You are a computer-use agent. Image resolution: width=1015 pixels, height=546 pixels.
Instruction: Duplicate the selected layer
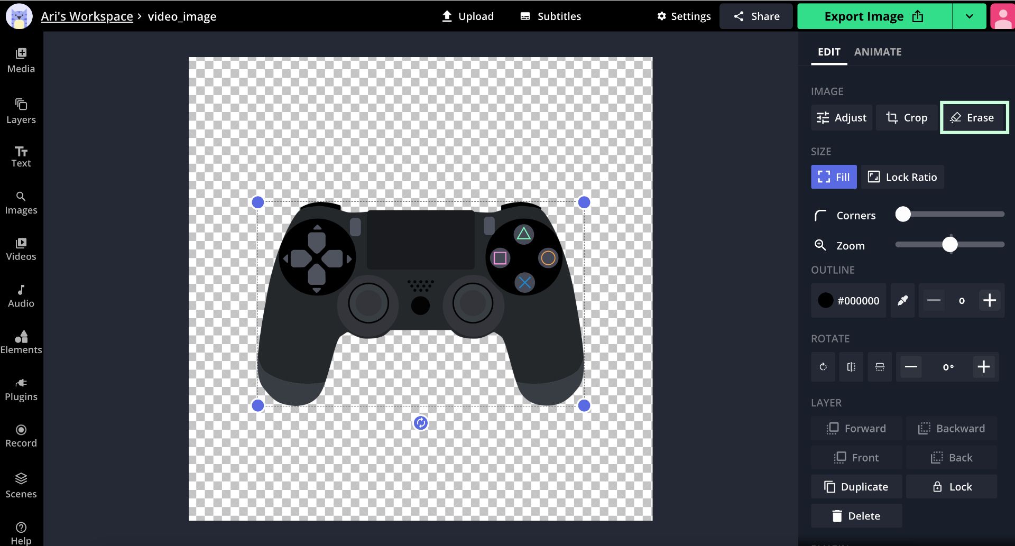tap(856, 487)
